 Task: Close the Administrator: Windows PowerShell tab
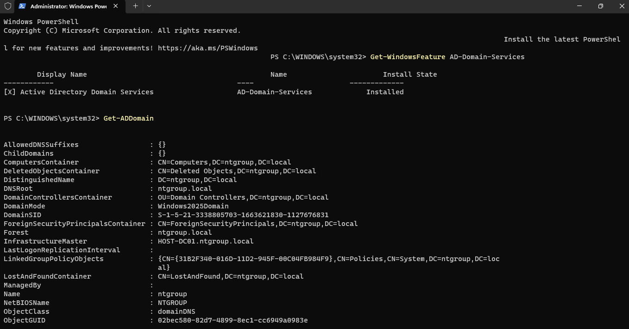click(115, 6)
